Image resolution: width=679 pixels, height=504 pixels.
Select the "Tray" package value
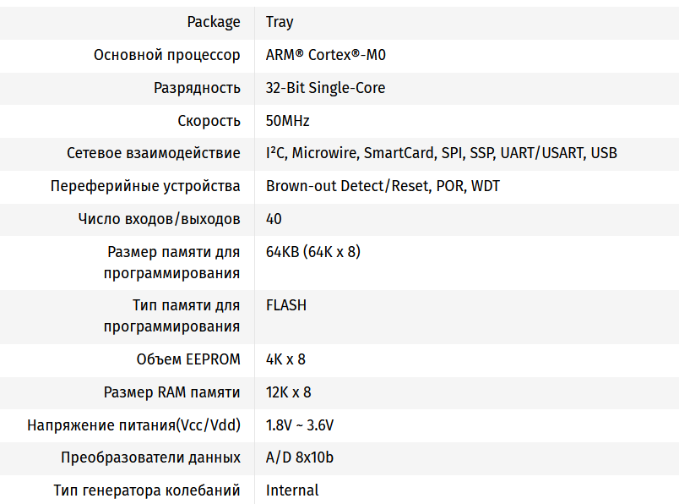(280, 22)
